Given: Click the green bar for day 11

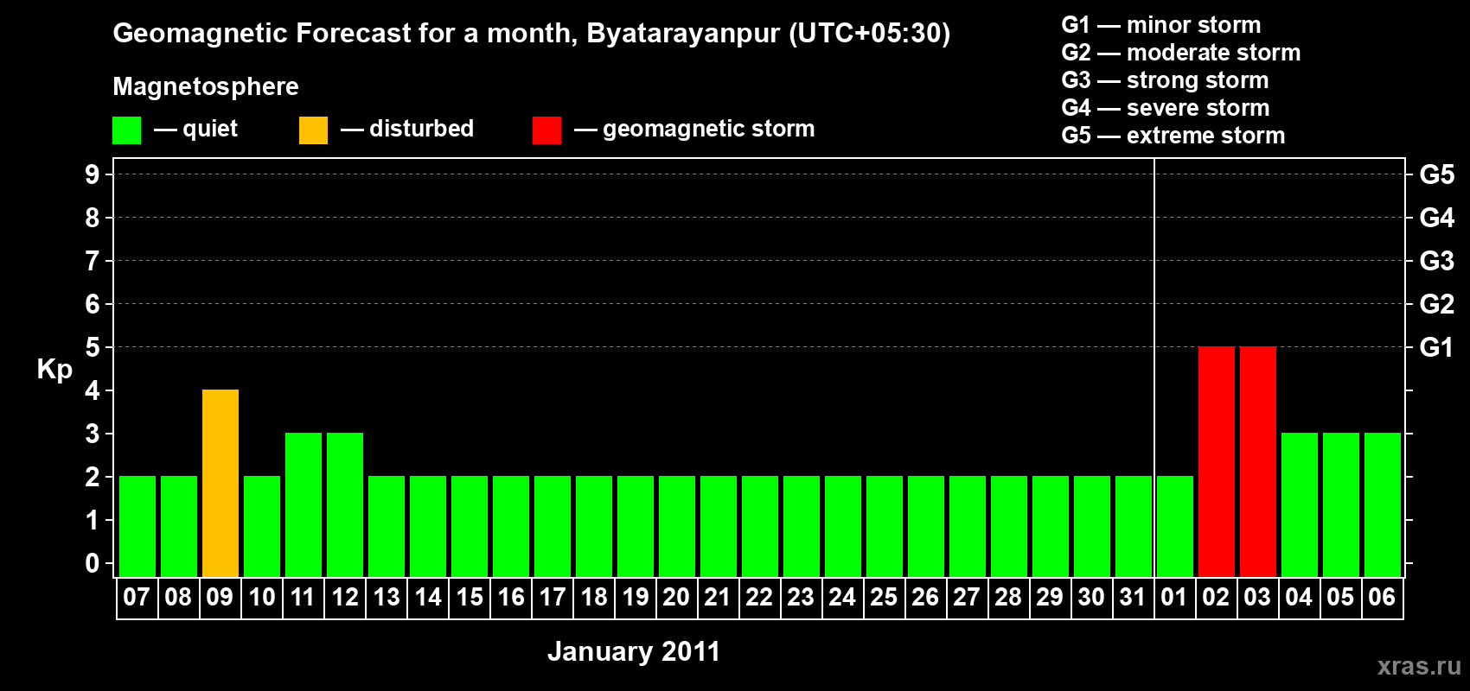Looking at the screenshot, I should tap(304, 505).
